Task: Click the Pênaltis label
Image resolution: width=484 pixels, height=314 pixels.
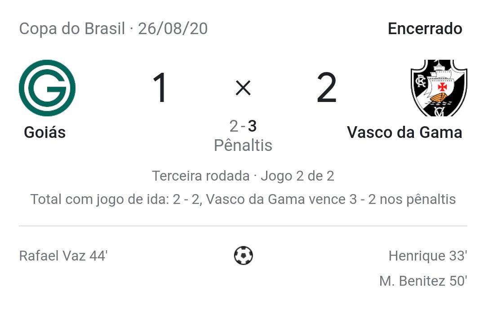Action: (243, 146)
